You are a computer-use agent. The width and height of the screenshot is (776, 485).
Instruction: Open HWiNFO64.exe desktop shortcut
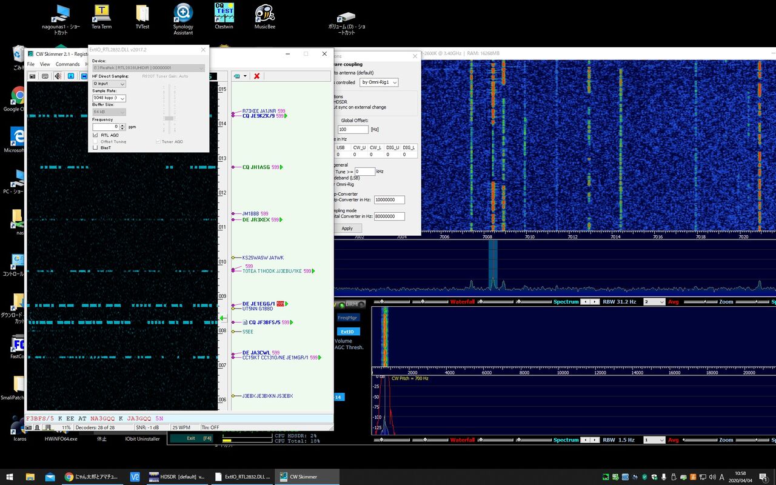[x=61, y=438]
